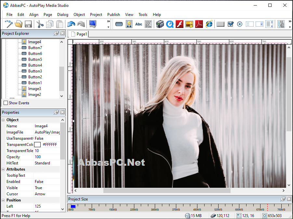The image size is (293, 219).
Task: Insert a ComboBox object from toolbar
Action: 260,24
